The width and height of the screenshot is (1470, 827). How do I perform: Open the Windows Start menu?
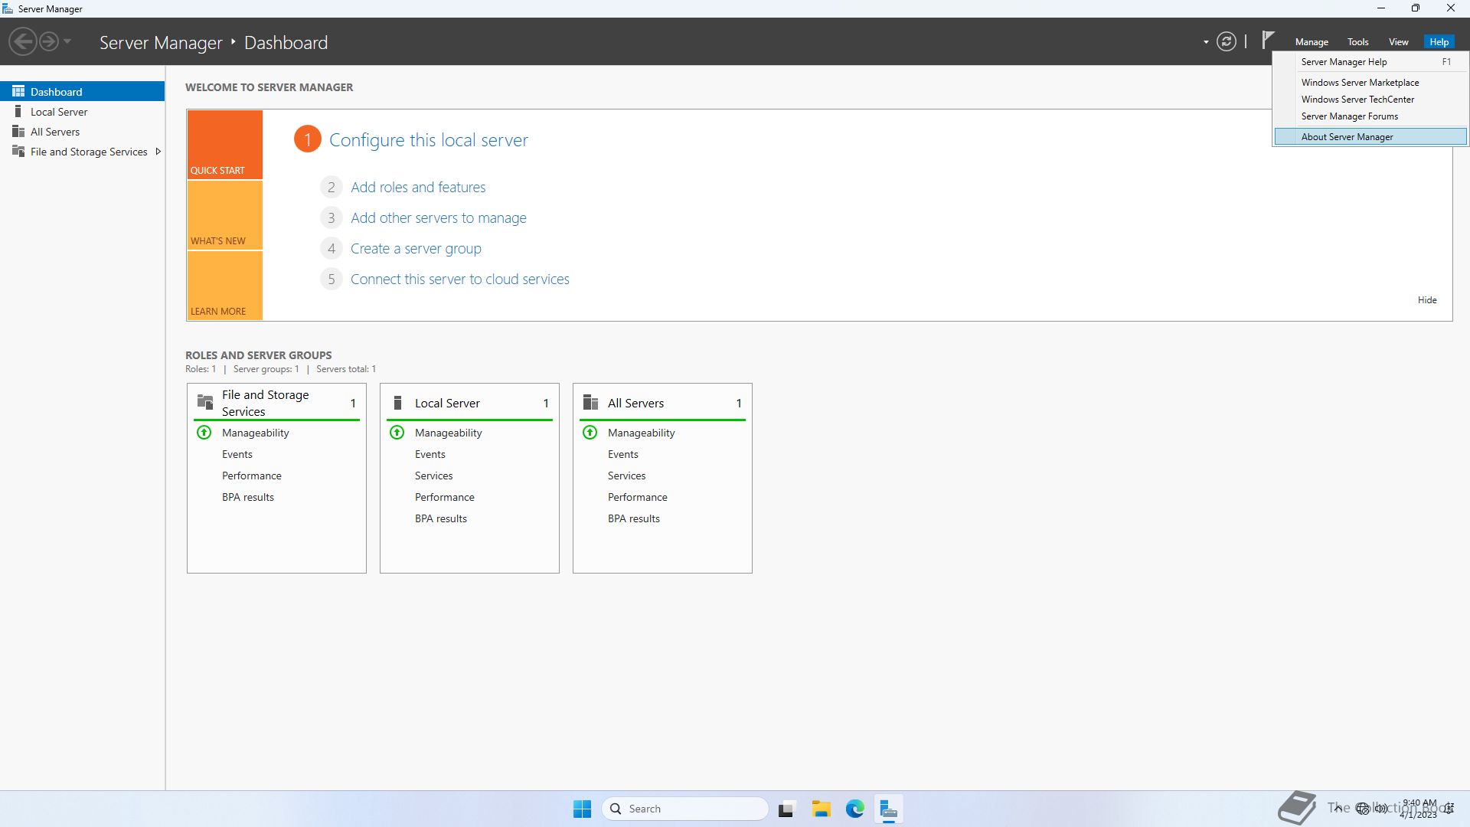point(582,809)
